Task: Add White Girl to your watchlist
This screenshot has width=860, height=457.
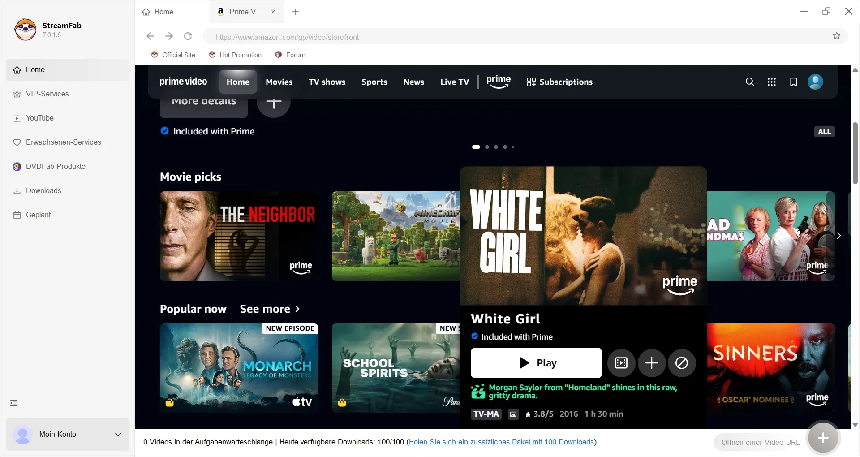Action: (x=651, y=363)
